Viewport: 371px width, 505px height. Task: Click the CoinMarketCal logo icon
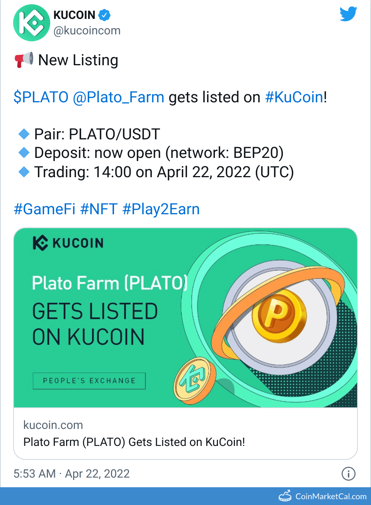[x=285, y=496]
